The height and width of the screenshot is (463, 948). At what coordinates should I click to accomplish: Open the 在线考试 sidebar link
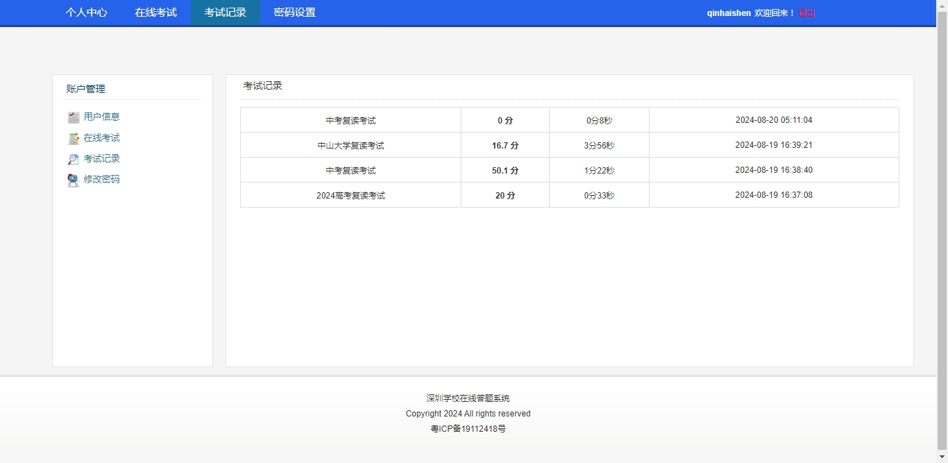(102, 137)
